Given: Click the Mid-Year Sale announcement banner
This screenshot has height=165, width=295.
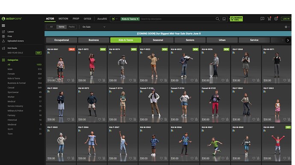Looking at the screenshot, I should [168, 33].
